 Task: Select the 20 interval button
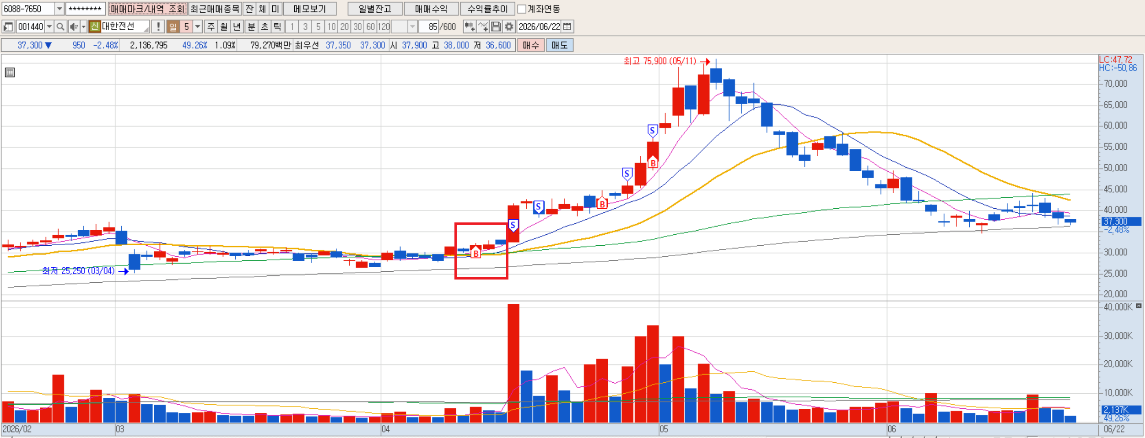point(345,27)
